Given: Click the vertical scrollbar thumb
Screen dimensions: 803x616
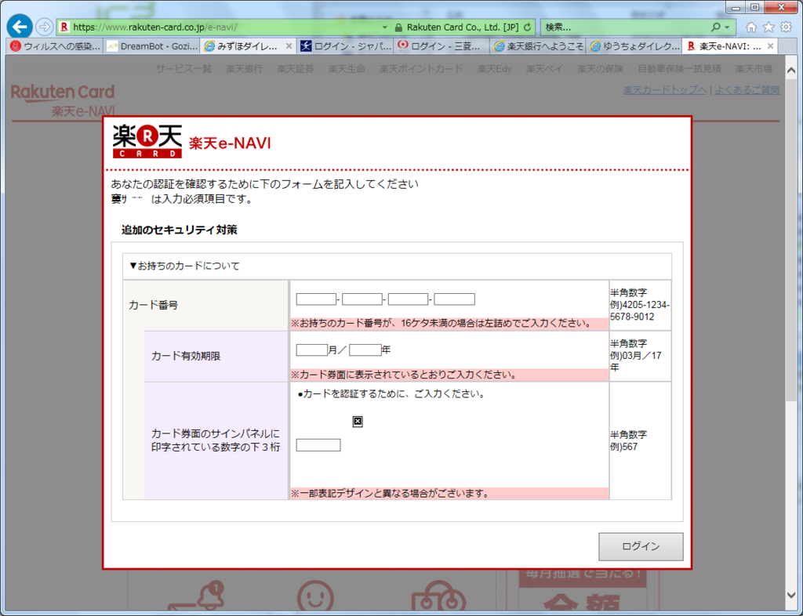Looking at the screenshot, I should (x=790, y=241).
